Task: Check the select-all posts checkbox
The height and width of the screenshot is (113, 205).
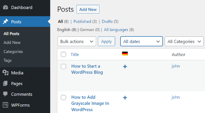Action: click(63, 54)
